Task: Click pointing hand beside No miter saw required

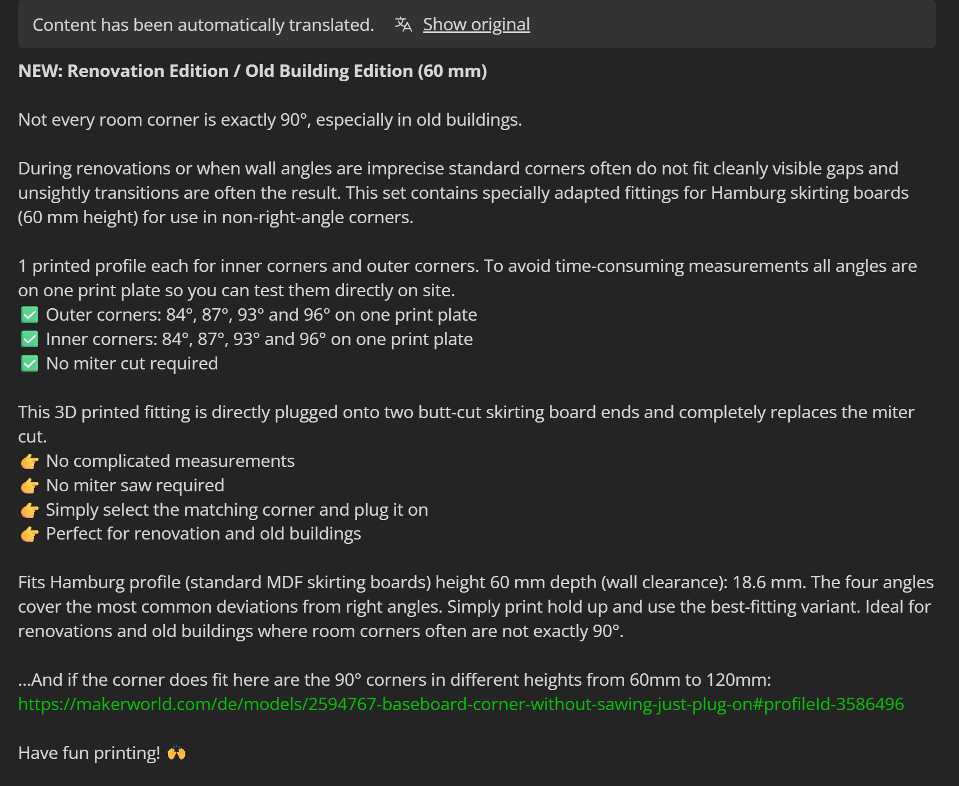Action: click(29, 486)
